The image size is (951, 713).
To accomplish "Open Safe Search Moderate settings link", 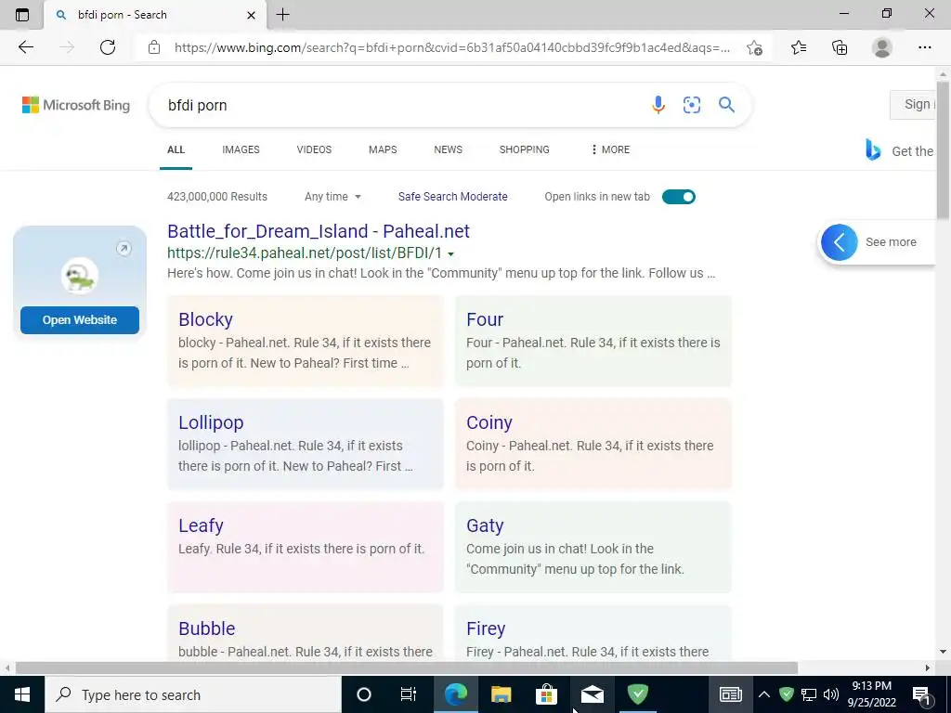I will [453, 197].
